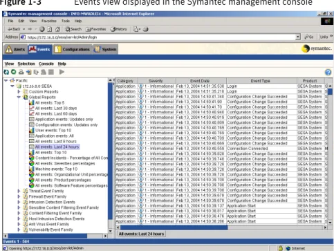This screenshot has width=334, height=251.
Task: Open the browser File menu
Action: point(10,21)
